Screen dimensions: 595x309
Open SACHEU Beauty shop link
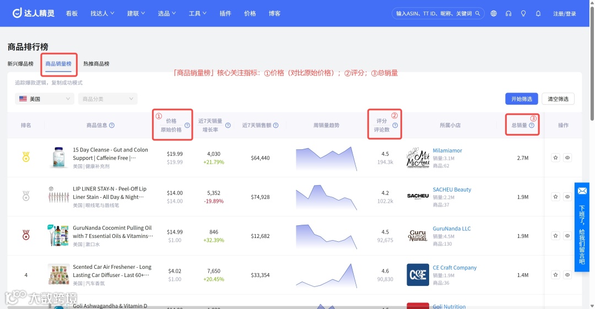[452, 189]
